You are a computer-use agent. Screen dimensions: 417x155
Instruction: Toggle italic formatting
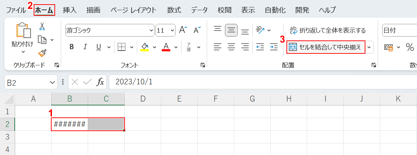click(x=85, y=47)
